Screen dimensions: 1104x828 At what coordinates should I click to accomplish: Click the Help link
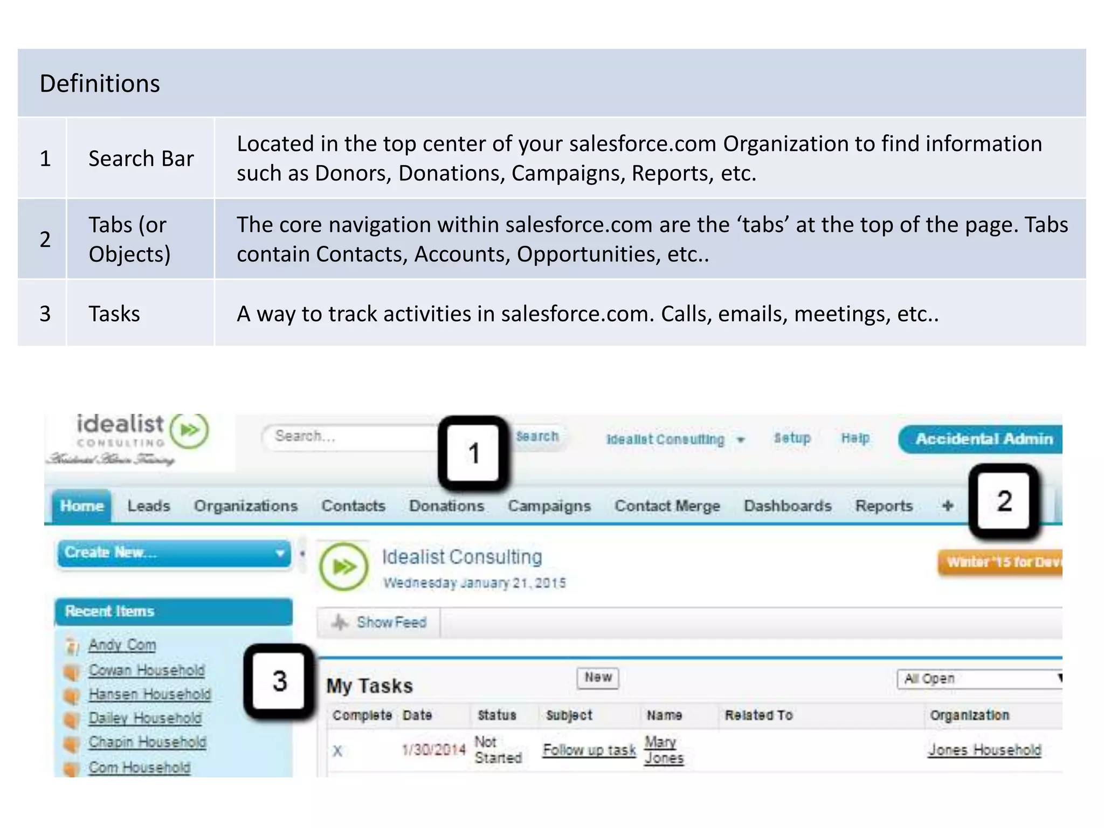point(855,438)
